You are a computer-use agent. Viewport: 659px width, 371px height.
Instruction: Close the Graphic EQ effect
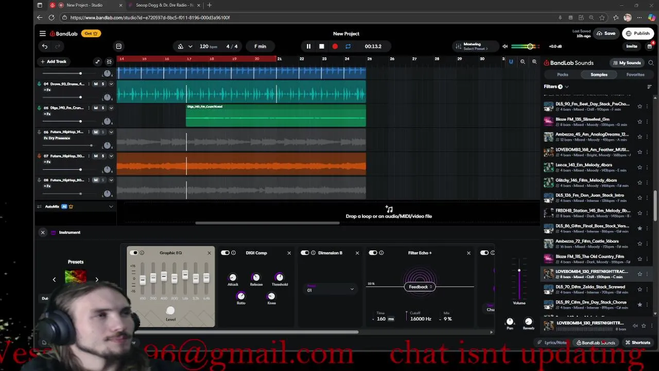click(209, 253)
